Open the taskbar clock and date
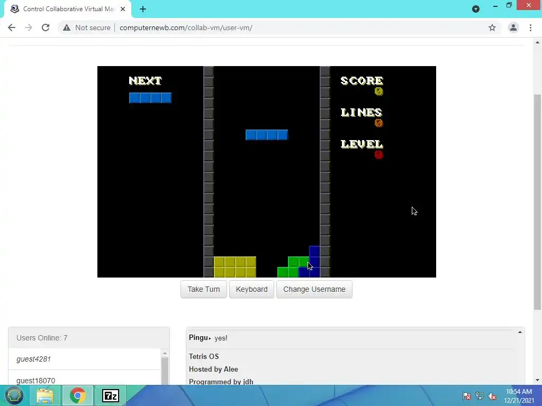The height and width of the screenshot is (406, 542). tap(519, 396)
